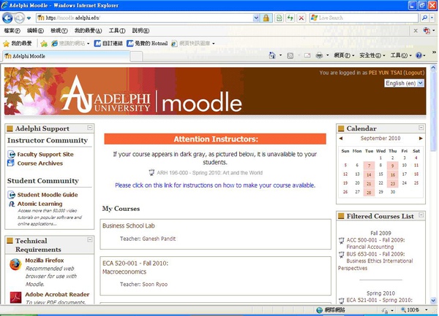Click the Logout link in the banner

414,72
